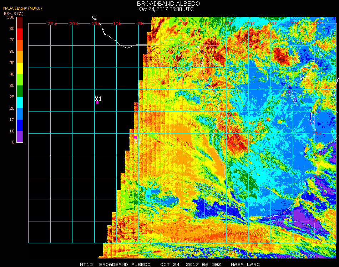
Task: Click the '15W' longitude label
Action: pyautogui.click(x=96, y=23)
